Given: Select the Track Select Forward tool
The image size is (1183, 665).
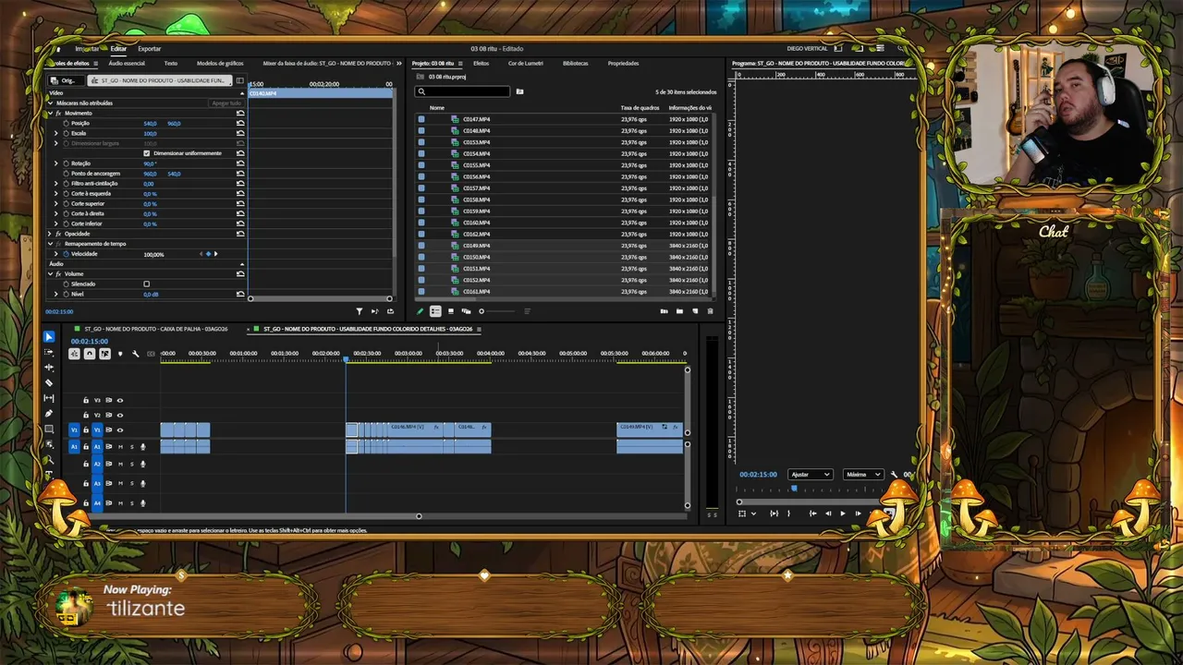Looking at the screenshot, I should [49, 352].
